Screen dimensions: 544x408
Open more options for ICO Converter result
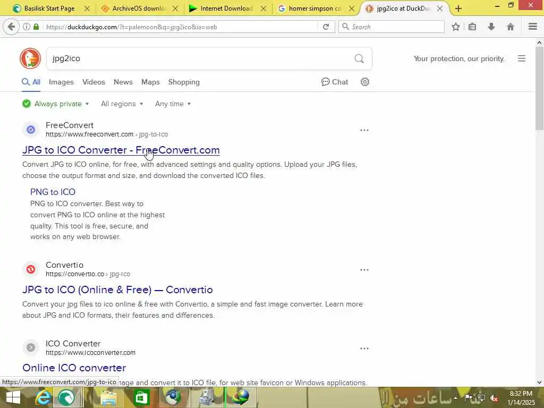point(364,348)
